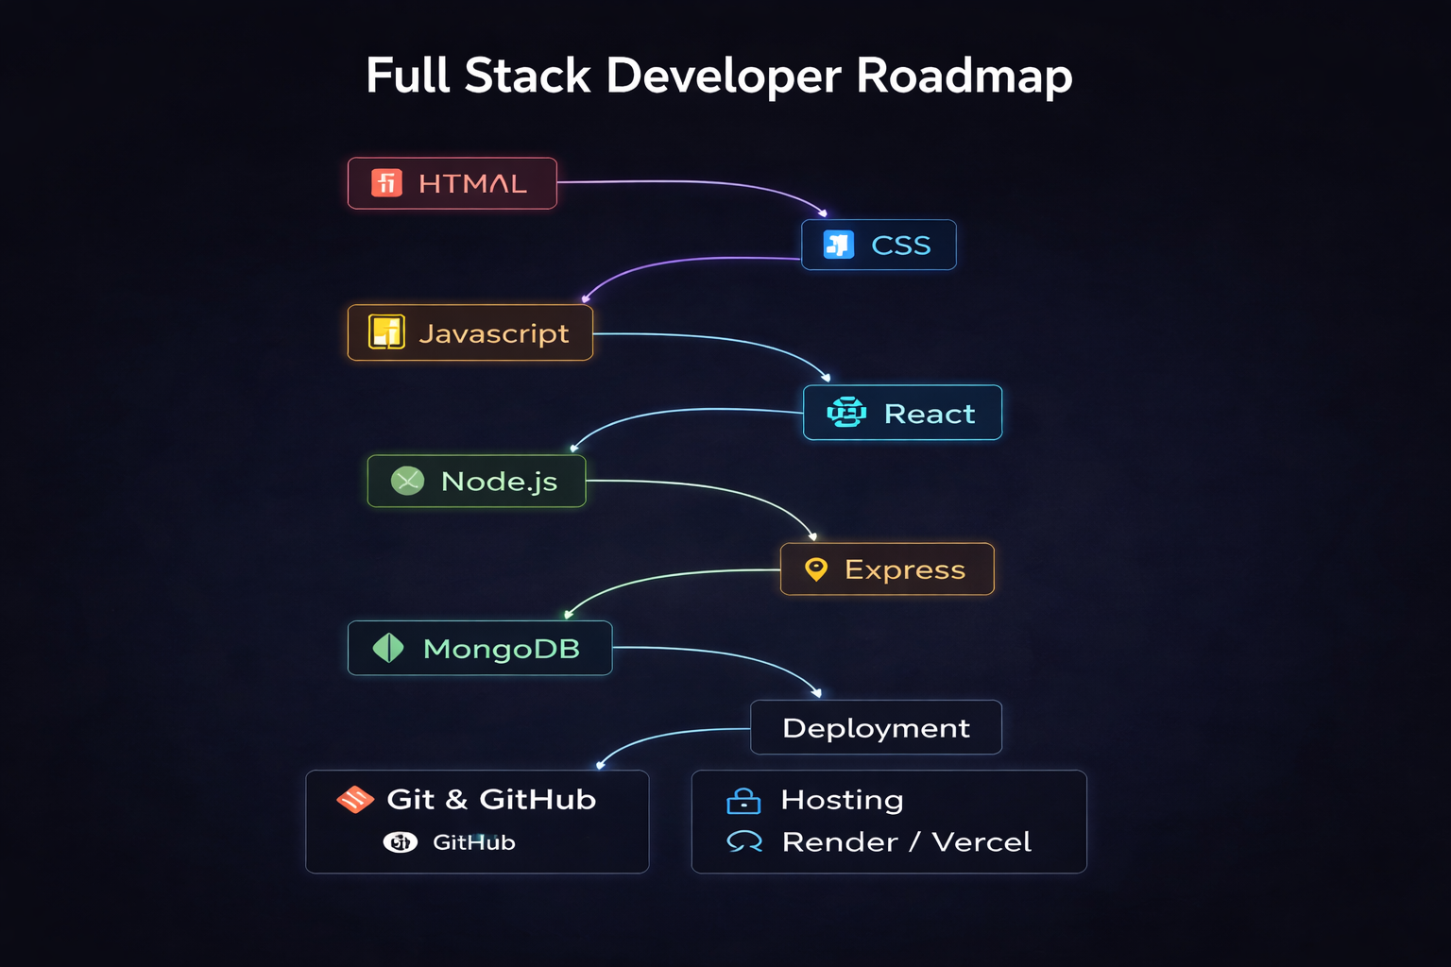
Task: Click the HTML icon
Action: (386, 182)
